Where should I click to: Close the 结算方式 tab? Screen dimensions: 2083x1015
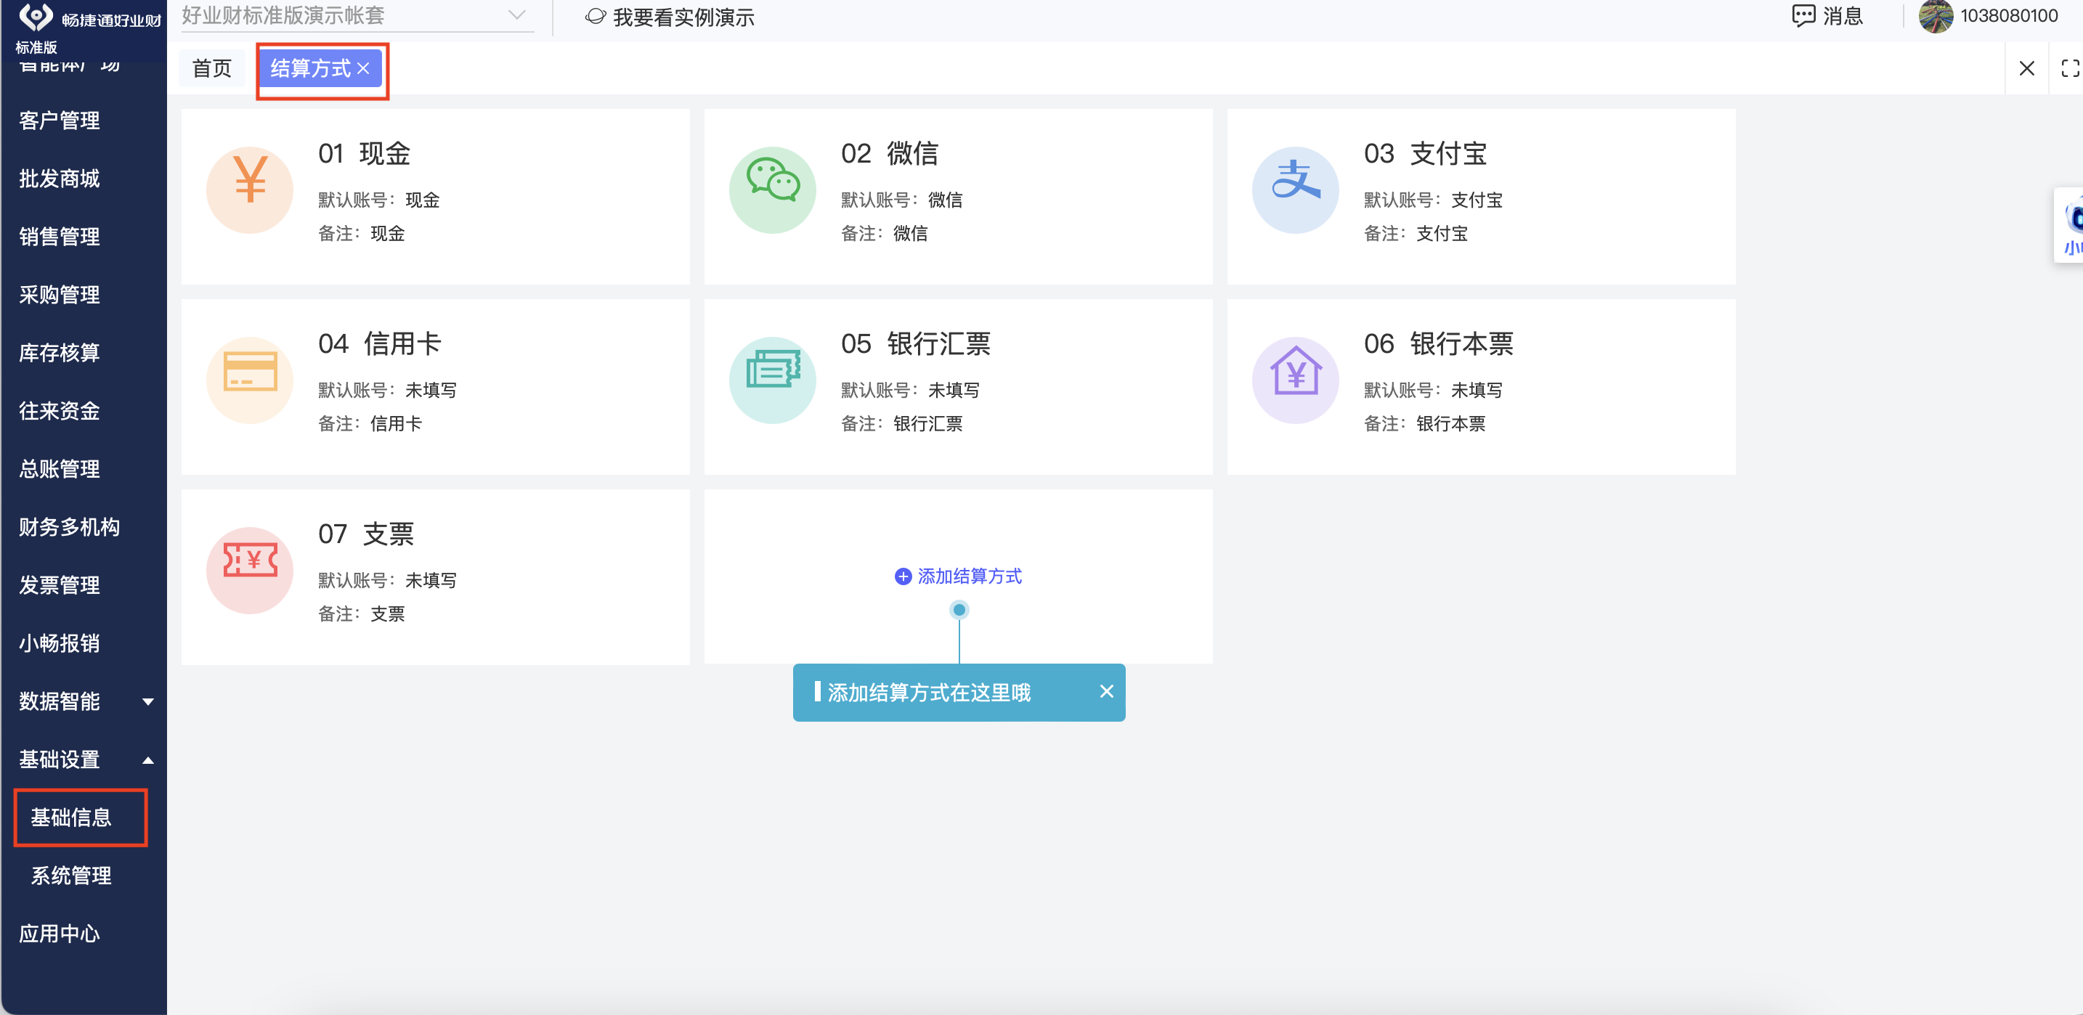(363, 69)
